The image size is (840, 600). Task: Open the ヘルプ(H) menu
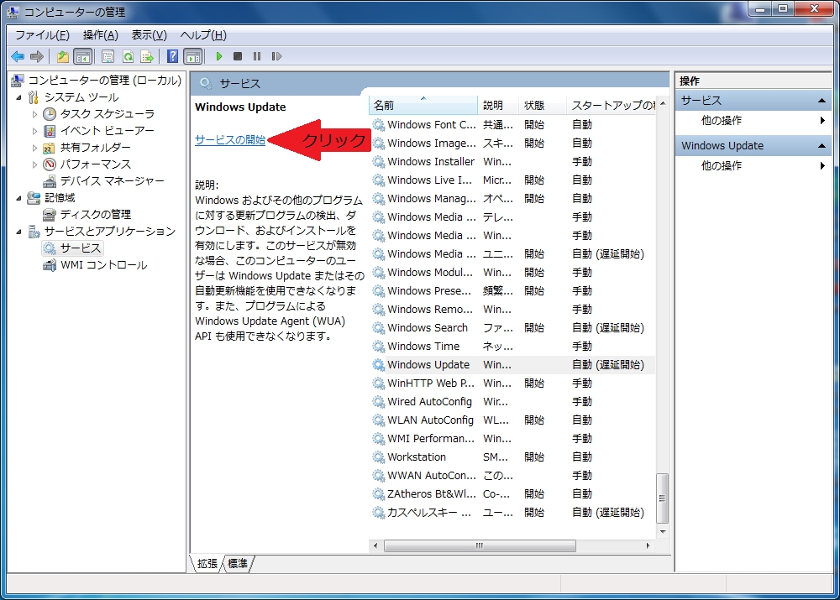tap(203, 35)
